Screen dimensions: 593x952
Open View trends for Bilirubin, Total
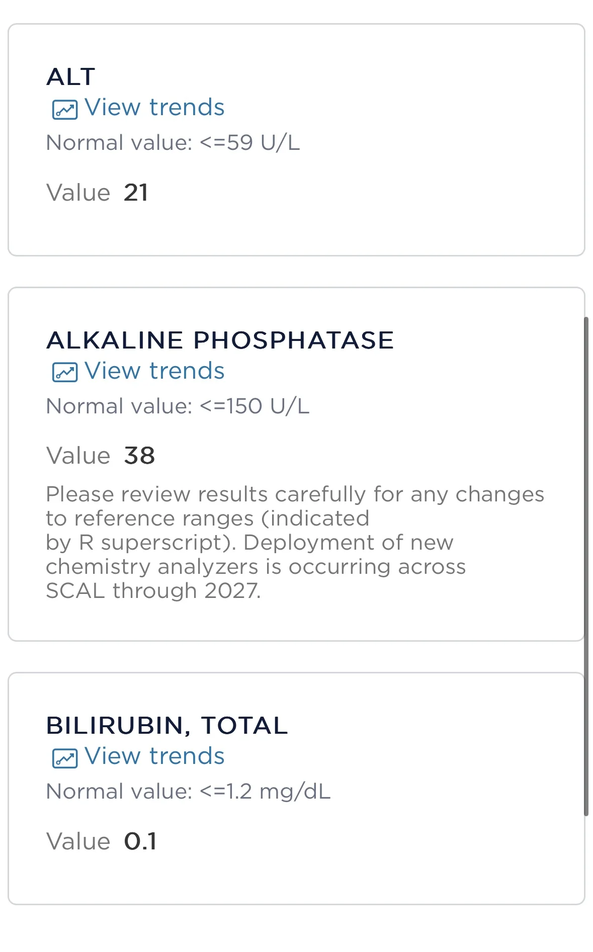[x=154, y=756]
